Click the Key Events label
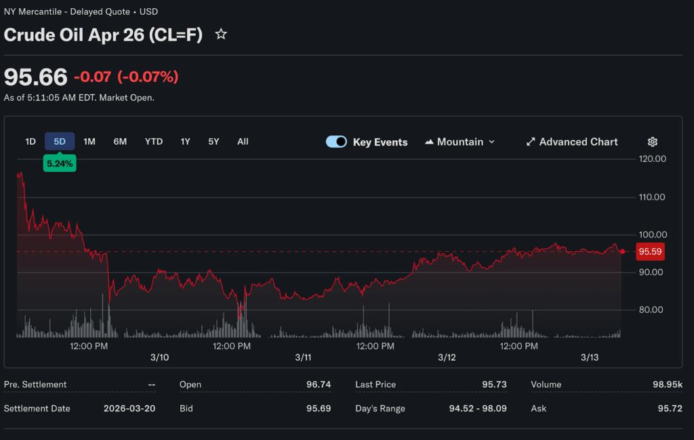 pos(380,142)
